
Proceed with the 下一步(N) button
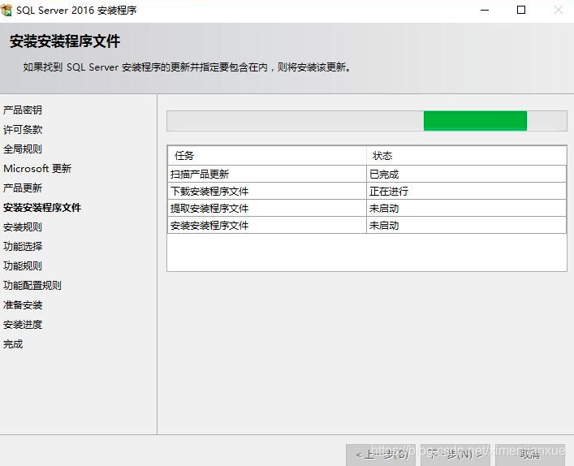click(455, 455)
